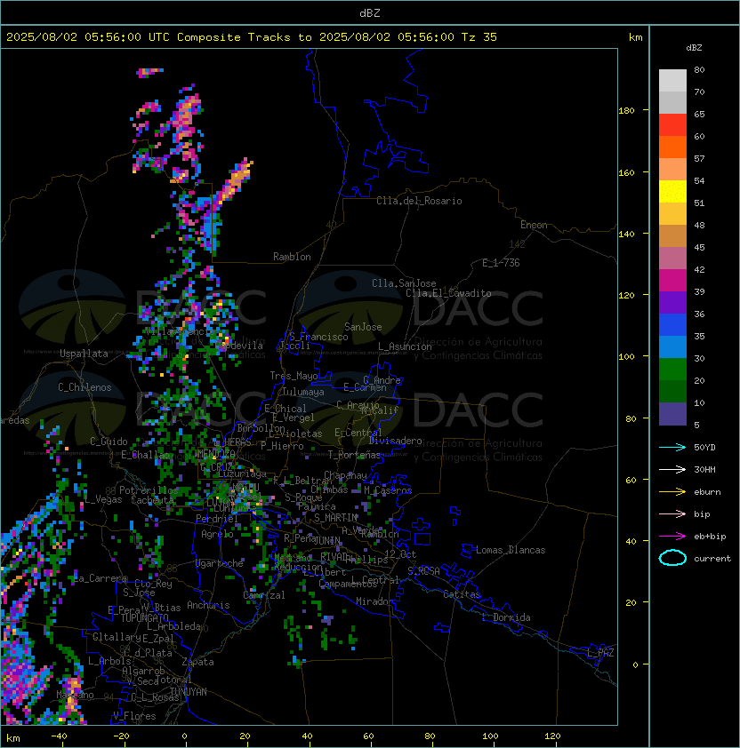This screenshot has width=740, height=748.
Task: Click the Uspallata place label on the map
Action: click(84, 354)
